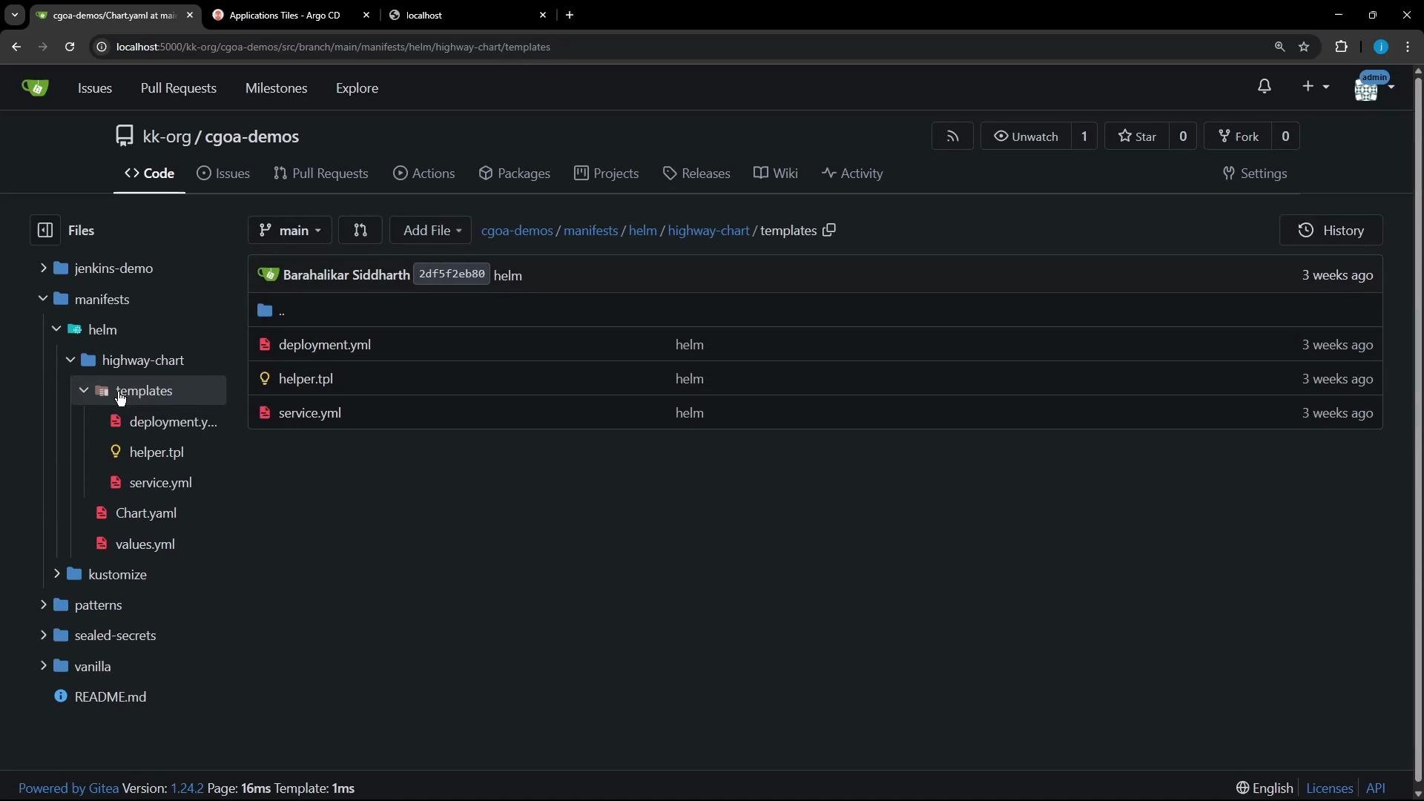Select service.yml in the file tree

coord(160,482)
